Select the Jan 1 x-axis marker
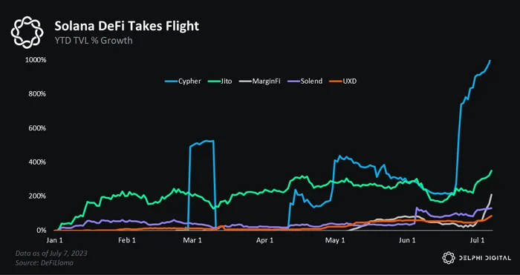 [x=54, y=241]
